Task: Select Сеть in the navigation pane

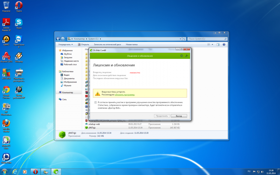Action: pos(63,99)
